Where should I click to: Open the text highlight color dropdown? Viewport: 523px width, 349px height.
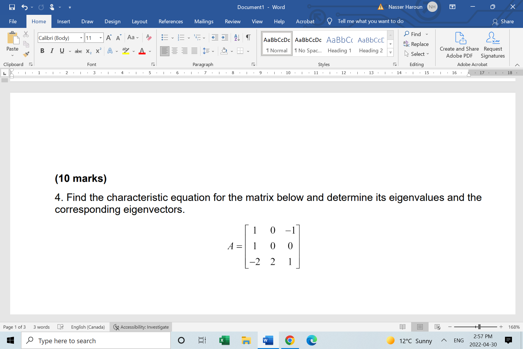tap(133, 51)
